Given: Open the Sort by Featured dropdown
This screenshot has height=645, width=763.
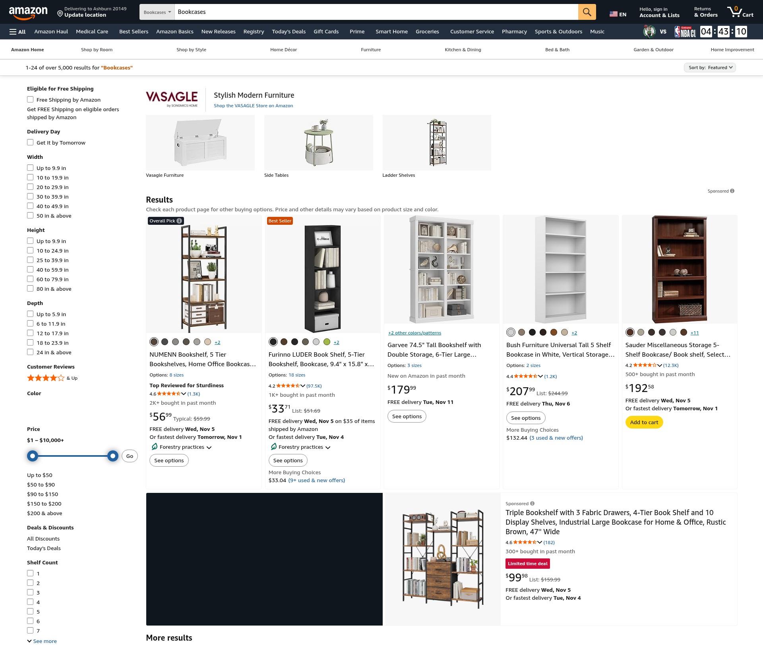Looking at the screenshot, I should pyautogui.click(x=710, y=68).
